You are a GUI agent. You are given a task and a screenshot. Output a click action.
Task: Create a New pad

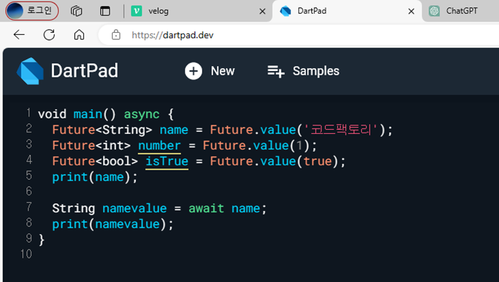(x=210, y=71)
